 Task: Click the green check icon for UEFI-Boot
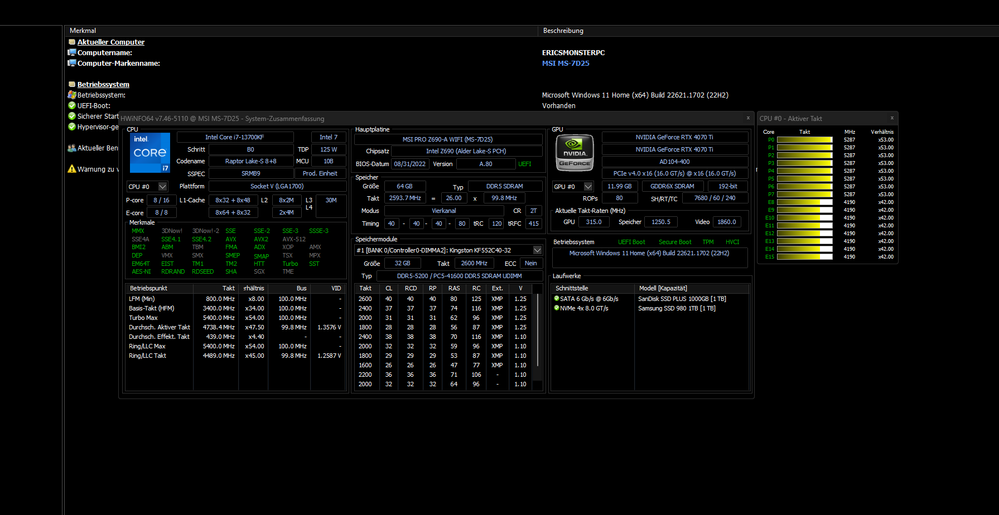(x=72, y=105)
